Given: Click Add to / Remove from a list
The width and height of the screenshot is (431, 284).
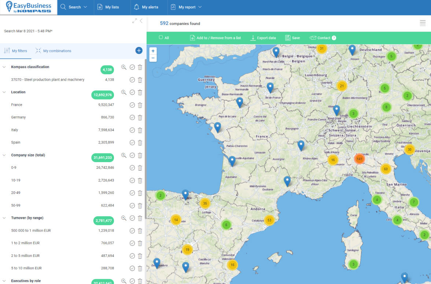Looking at the screenshot, I should pos(215,38).
